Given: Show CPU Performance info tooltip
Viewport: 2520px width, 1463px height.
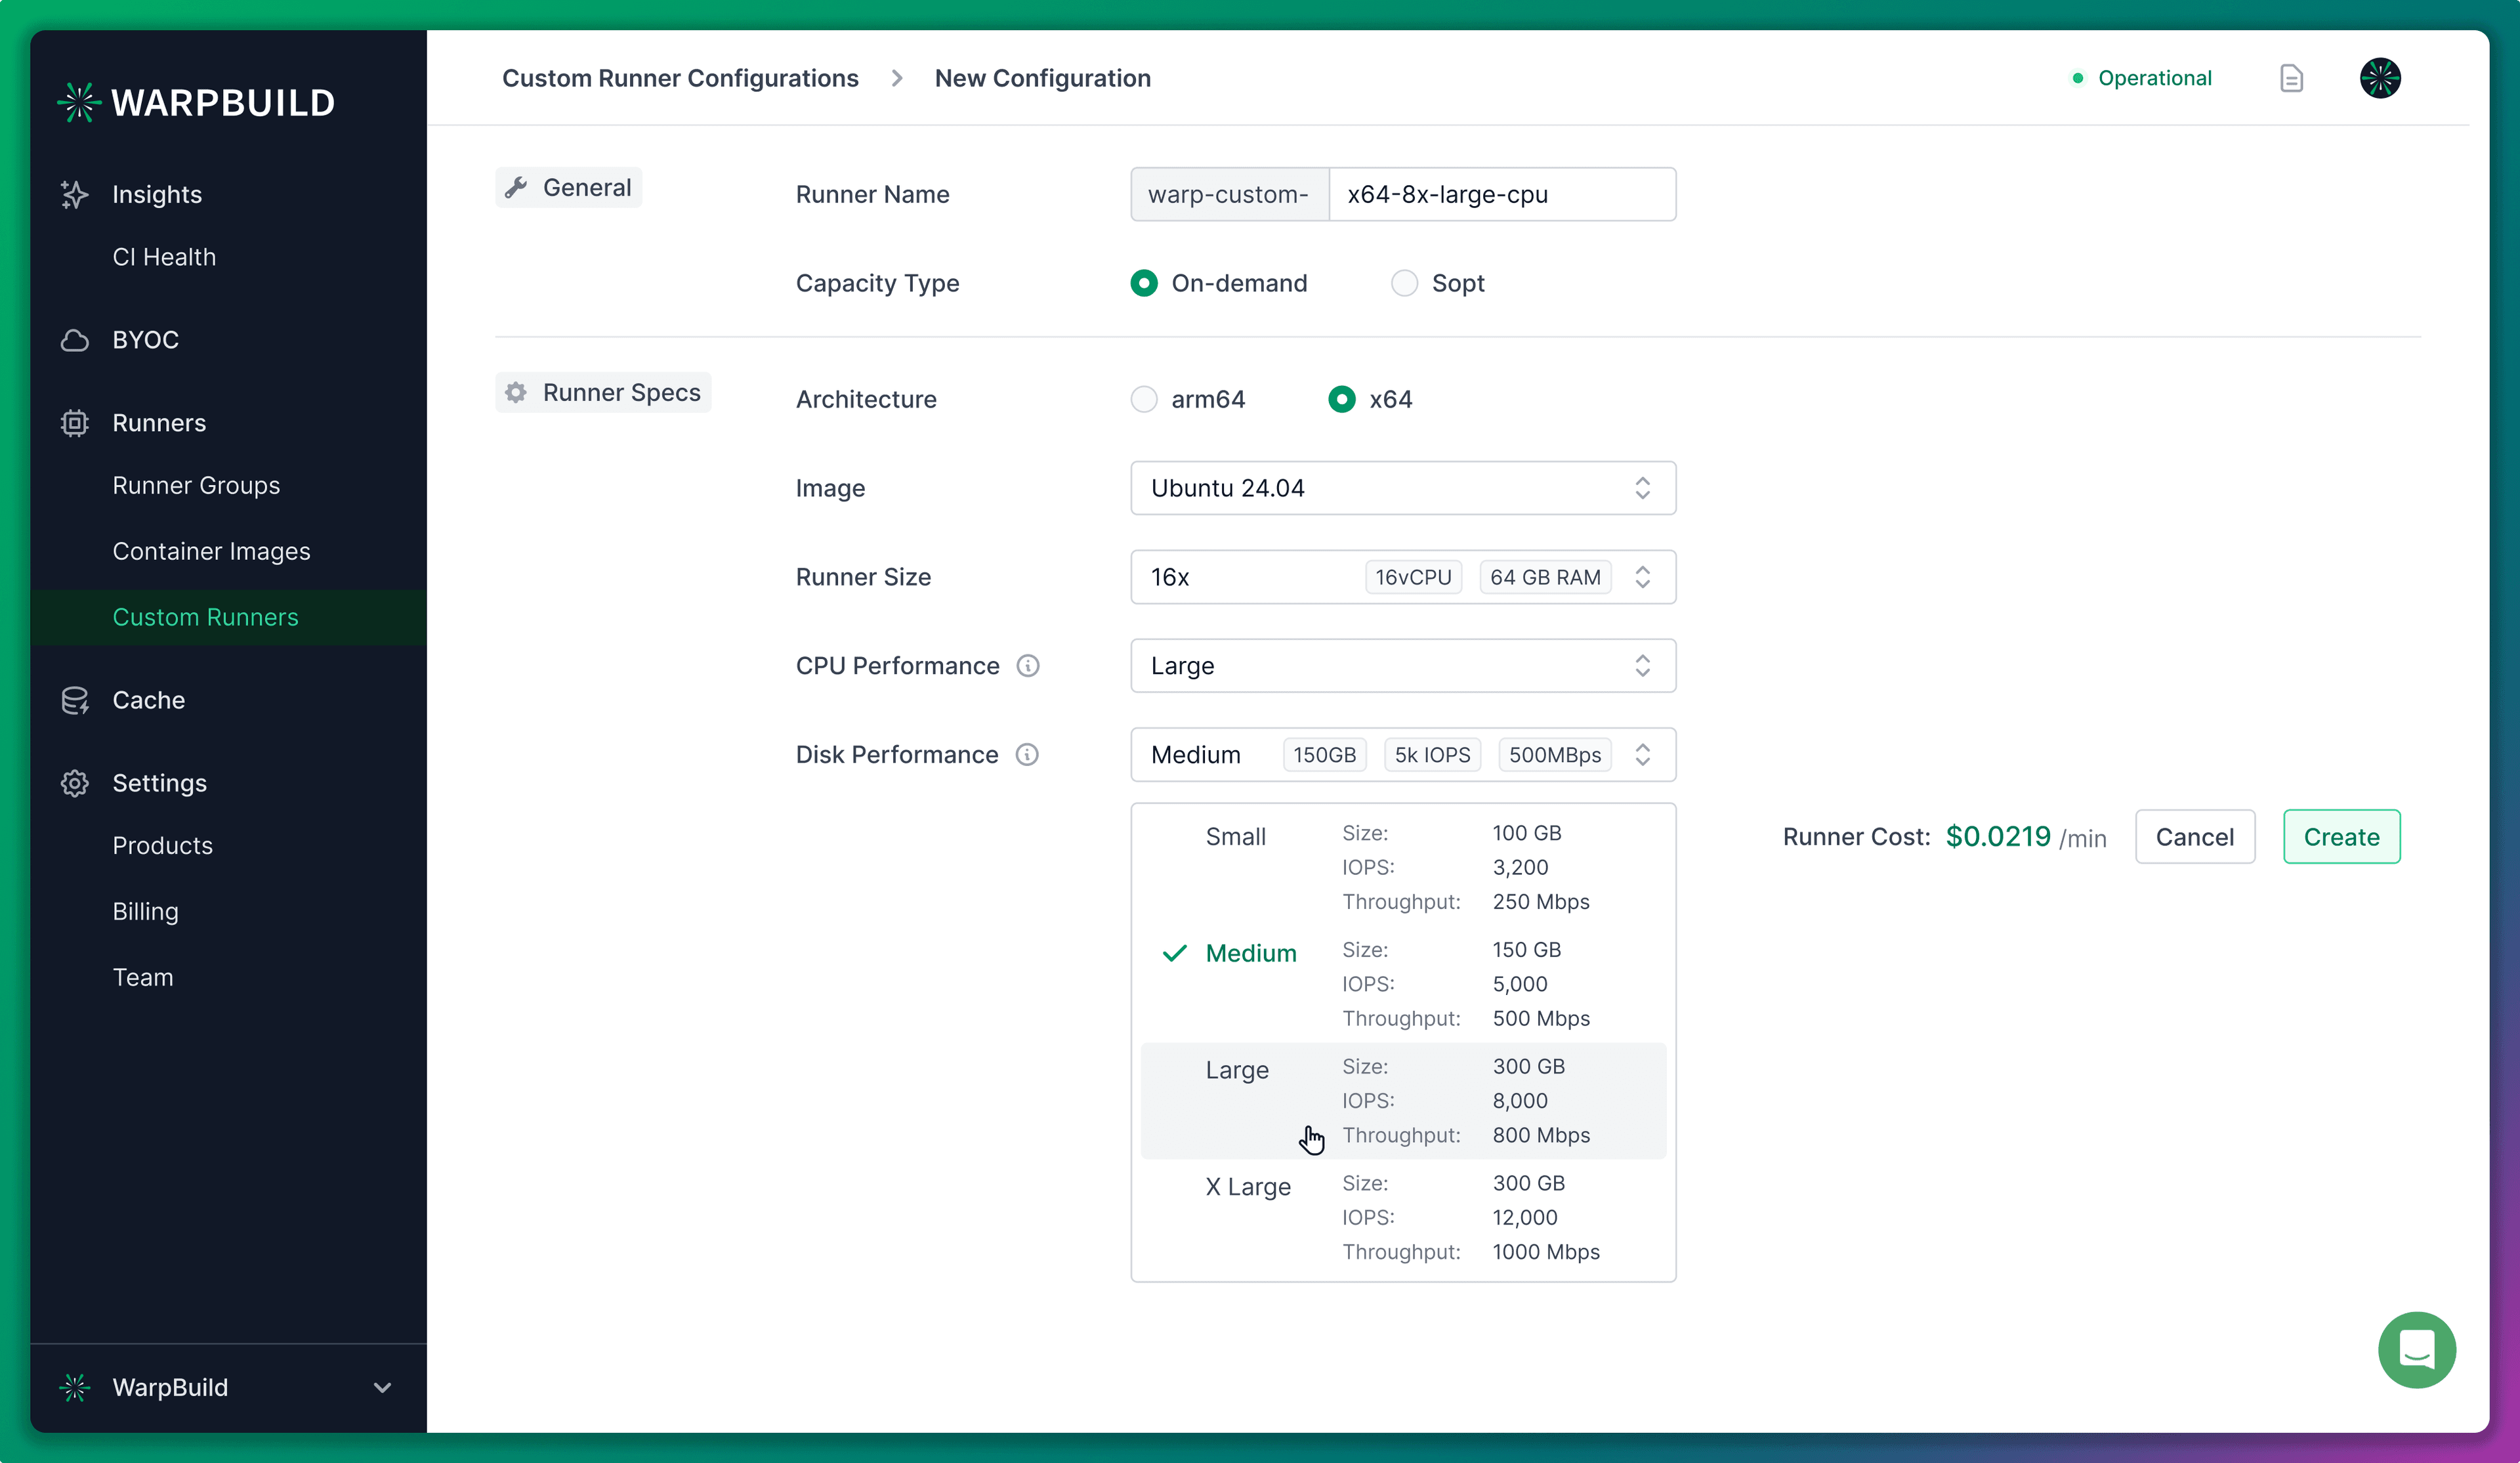Looking at the screenshot, I should 1028,665.
